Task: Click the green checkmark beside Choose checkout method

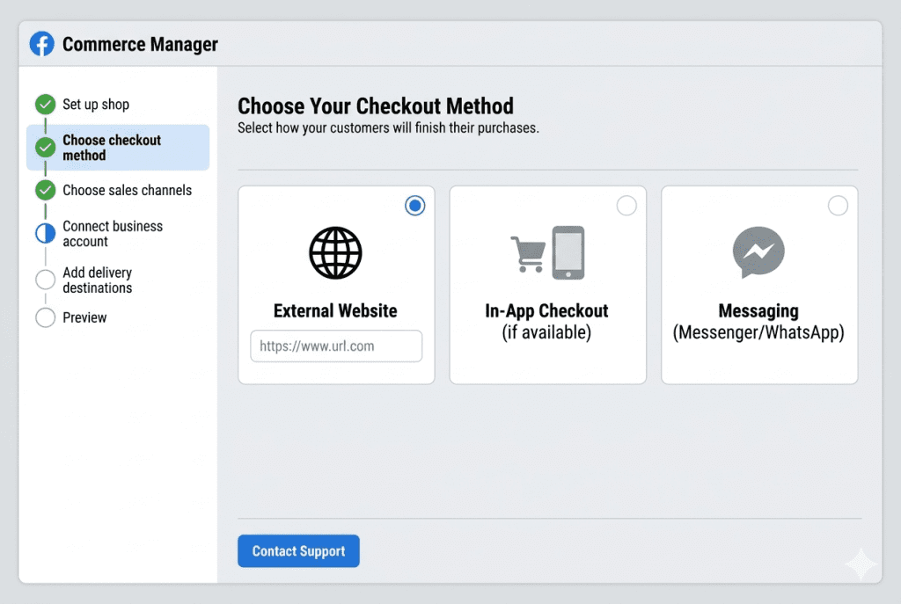Action: 46,148
